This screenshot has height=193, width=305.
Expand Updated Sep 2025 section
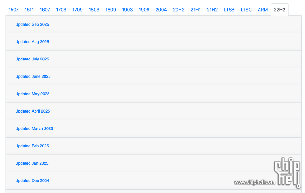point(32,24)
